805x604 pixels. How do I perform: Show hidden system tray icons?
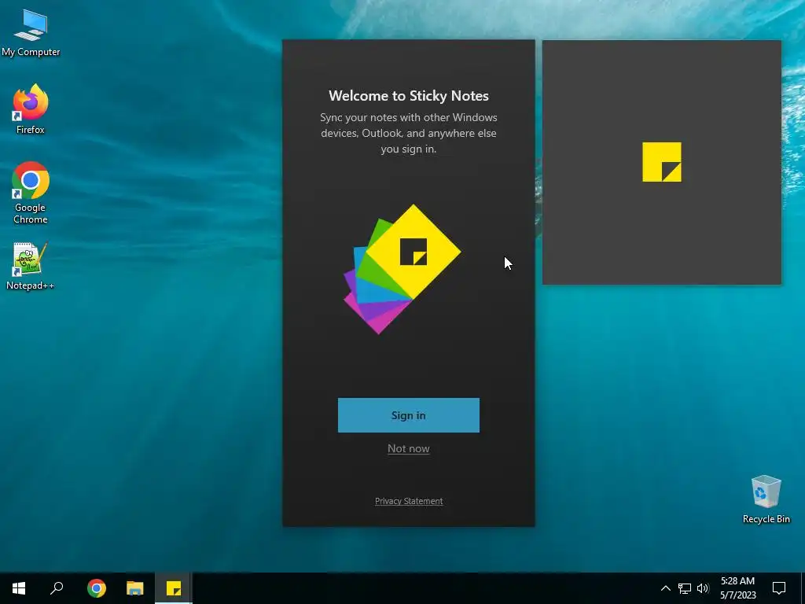pyautogui.click(x=665, y=588)
